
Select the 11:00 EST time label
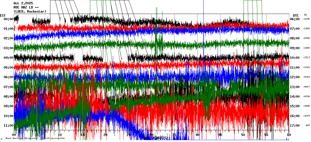[x=9, y=126]
